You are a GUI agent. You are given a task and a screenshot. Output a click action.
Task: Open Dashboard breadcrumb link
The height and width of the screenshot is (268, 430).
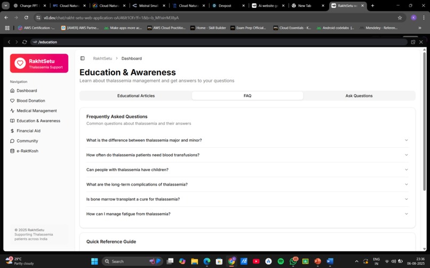coord(132,58)
